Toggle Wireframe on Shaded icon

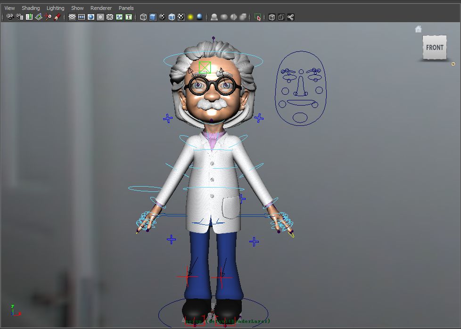172,17
